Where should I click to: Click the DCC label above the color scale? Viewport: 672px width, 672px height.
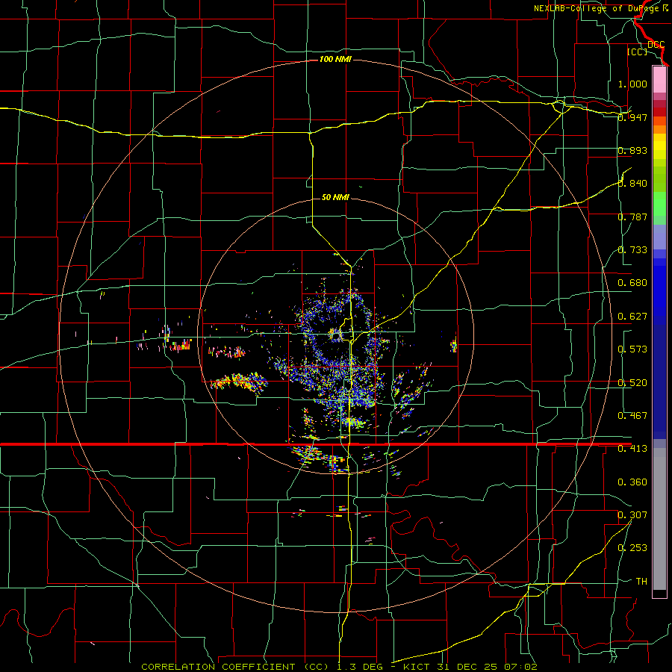(656, 45)
